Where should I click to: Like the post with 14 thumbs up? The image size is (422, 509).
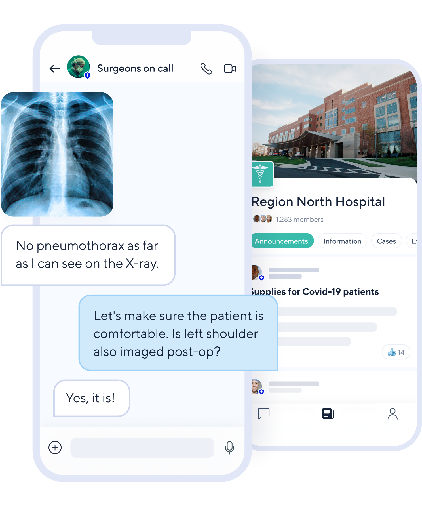point(396,352)
